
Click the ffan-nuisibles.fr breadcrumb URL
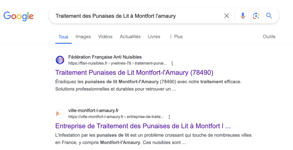[118, 63]
